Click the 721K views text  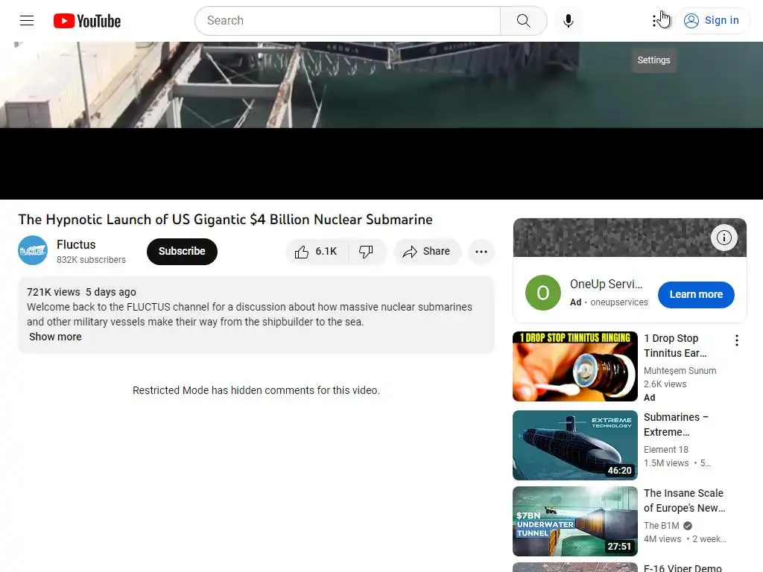53,292
